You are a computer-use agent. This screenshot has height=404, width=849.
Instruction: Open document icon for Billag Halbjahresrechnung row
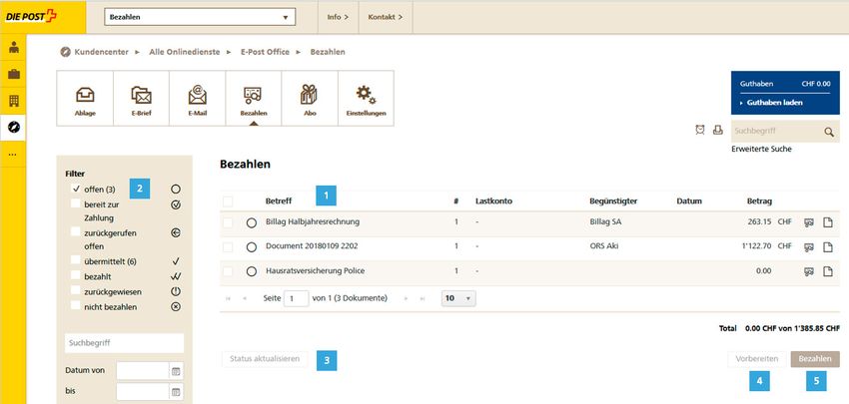coord(827,222)
